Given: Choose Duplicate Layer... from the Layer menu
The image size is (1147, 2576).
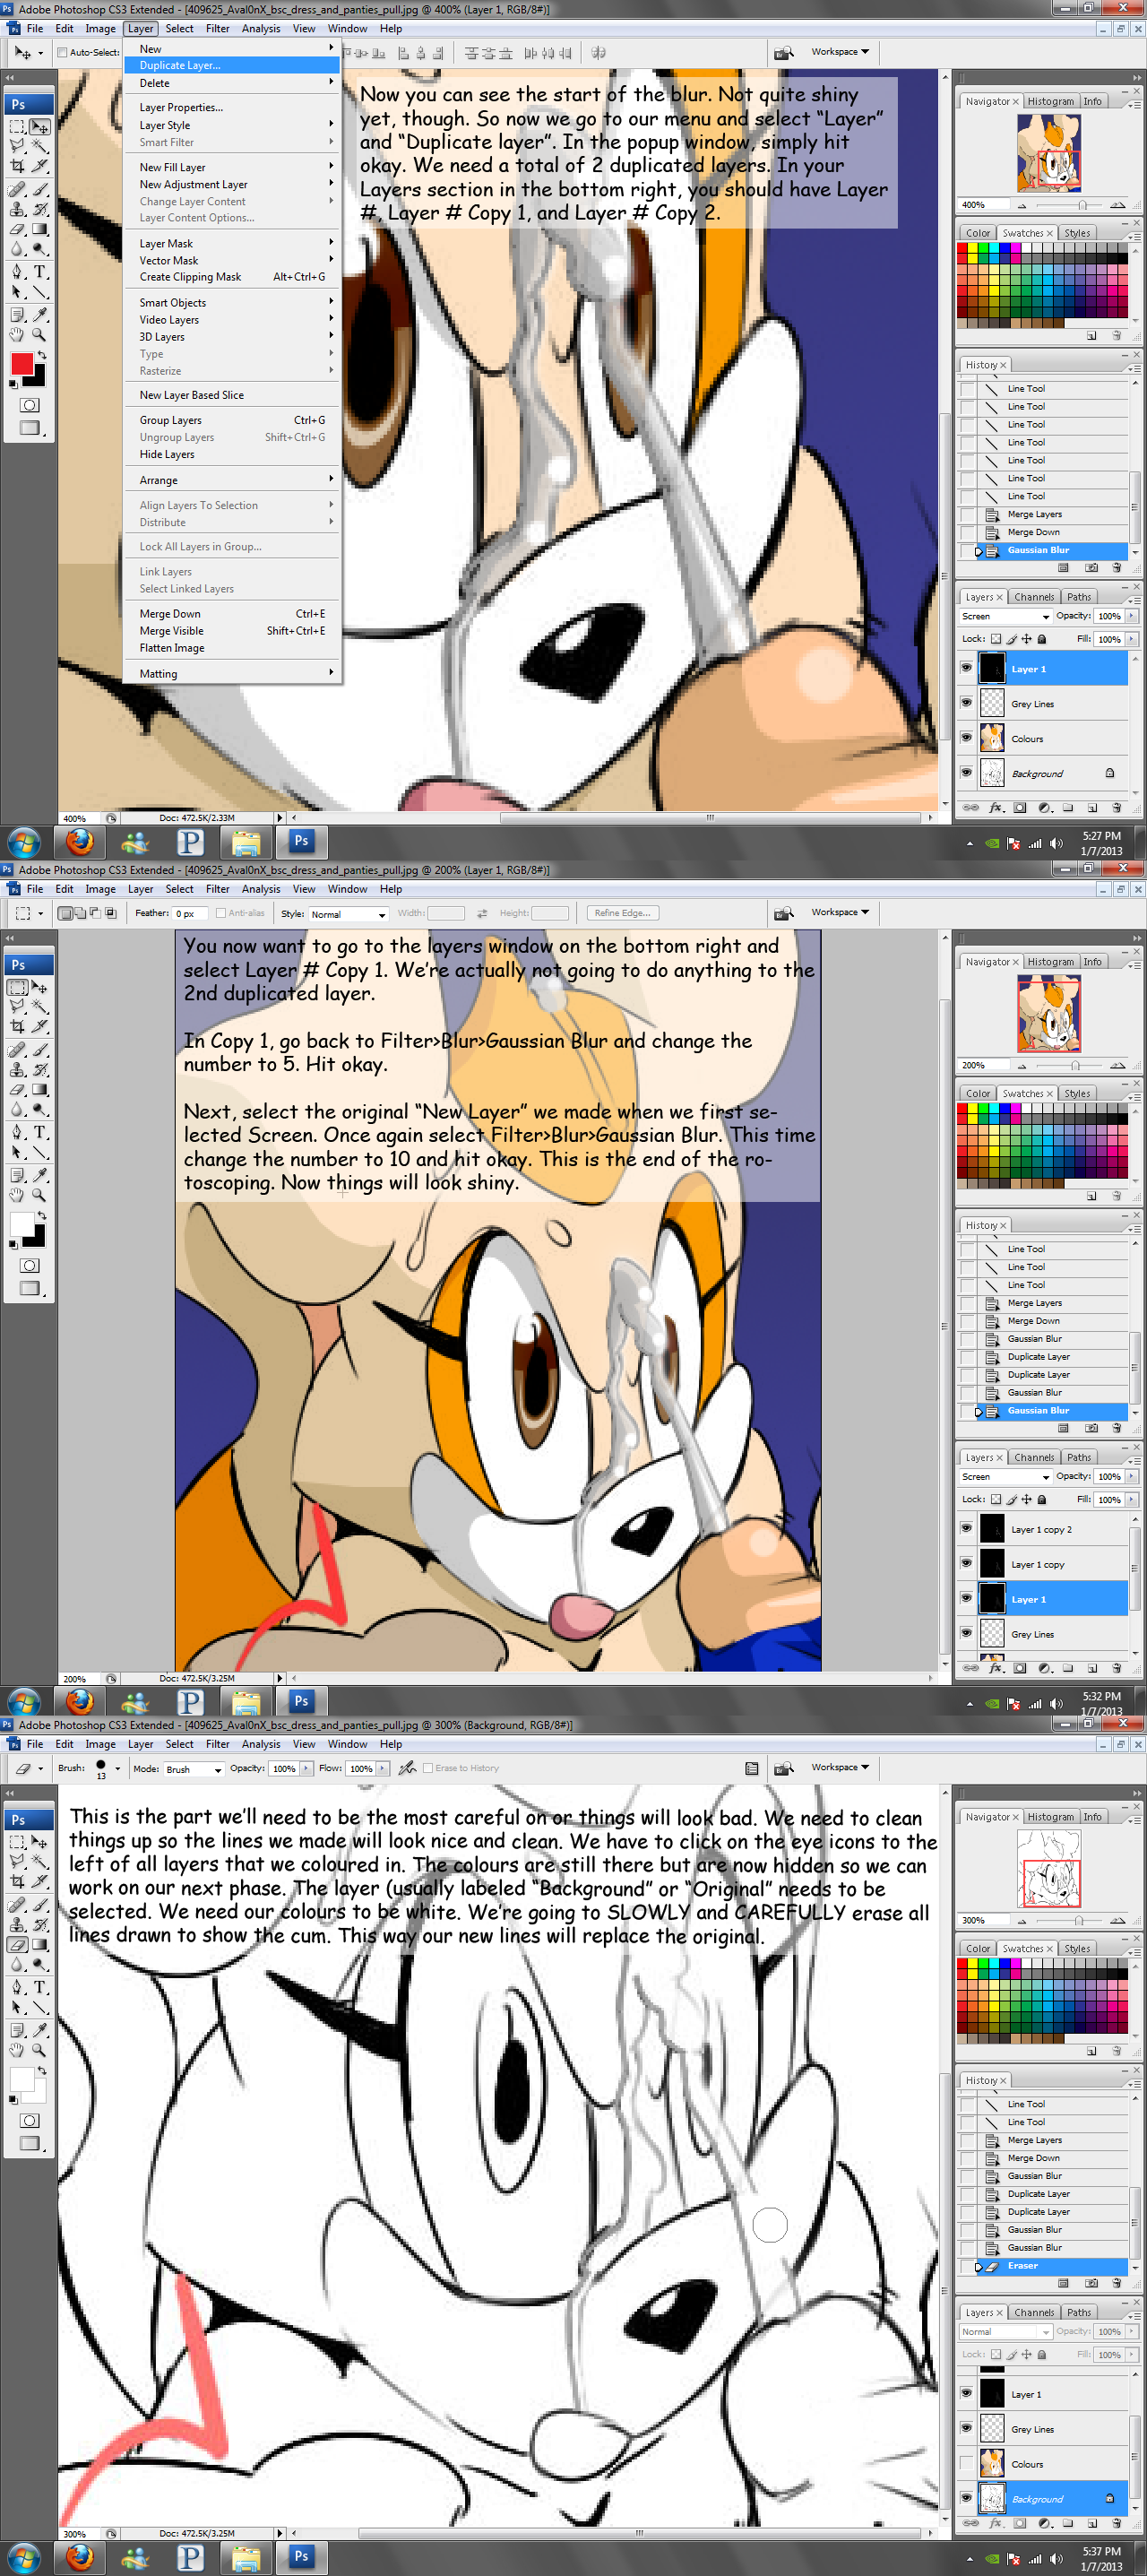Looking at the screenshot, I should (232, 66).
